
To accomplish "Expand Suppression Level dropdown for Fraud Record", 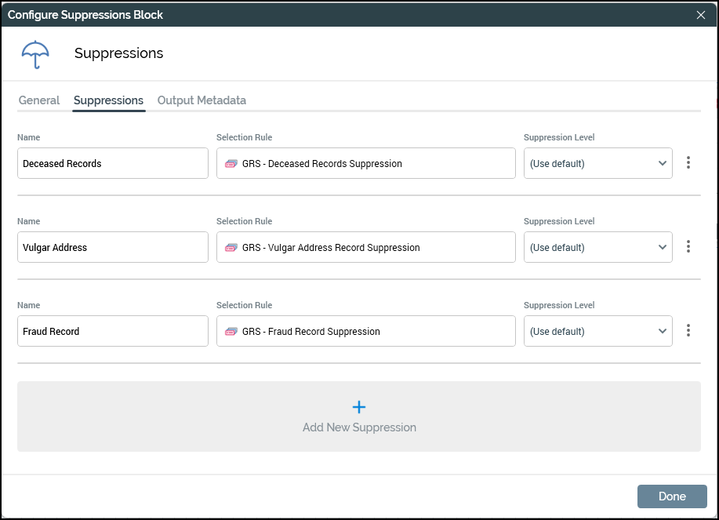I will coord(597,331).
